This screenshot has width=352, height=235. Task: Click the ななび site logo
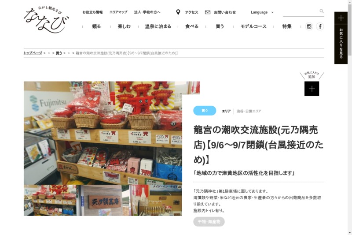(x=46, y=19)
